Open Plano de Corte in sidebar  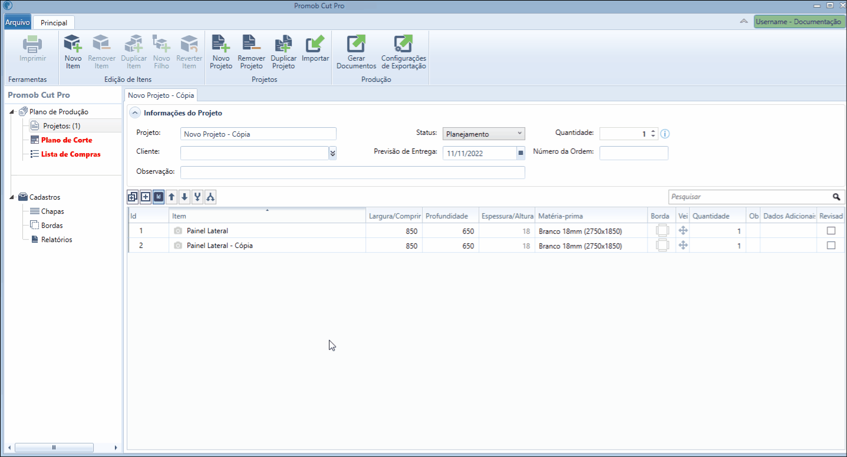coord(67,140)
